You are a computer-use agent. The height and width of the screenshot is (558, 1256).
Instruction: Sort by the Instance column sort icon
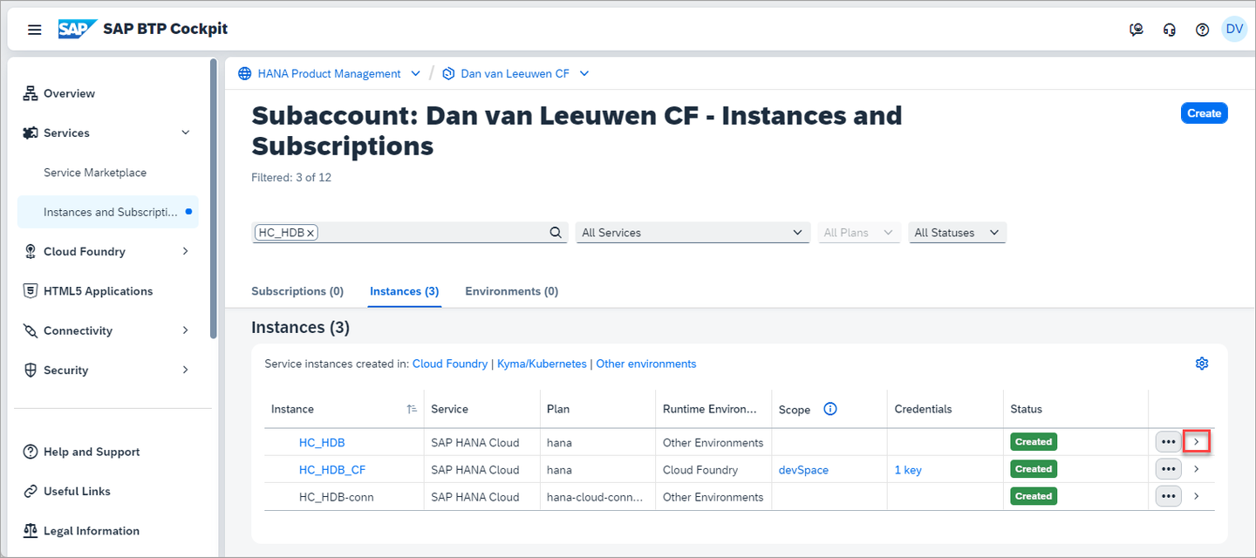[x=412, y=409]
